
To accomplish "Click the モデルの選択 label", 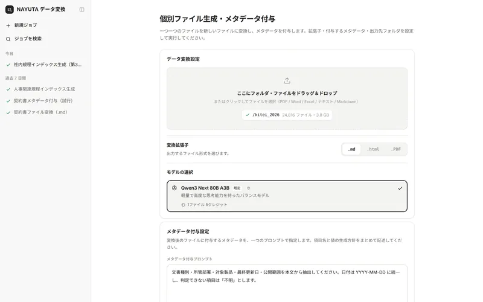I will pos(180,172).
